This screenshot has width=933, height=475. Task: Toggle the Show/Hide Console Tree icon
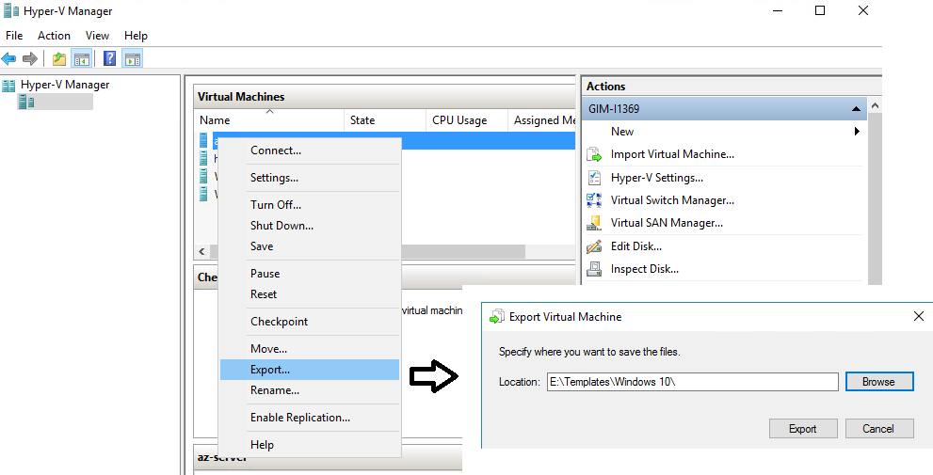[x=82, y=59]
